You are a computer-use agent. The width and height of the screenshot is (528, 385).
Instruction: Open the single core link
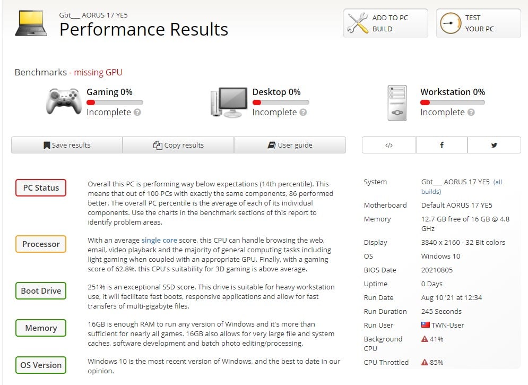(x=159, y=241)
